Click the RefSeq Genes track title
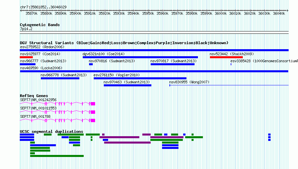 (34, 96)
